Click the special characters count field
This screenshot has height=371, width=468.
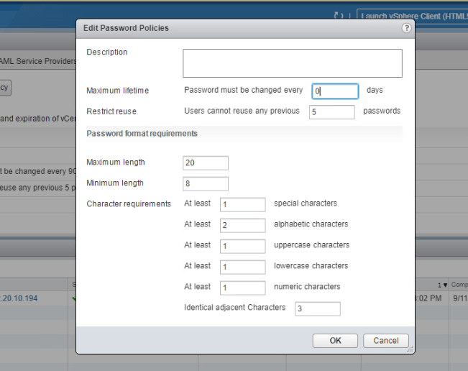point(242,205)
